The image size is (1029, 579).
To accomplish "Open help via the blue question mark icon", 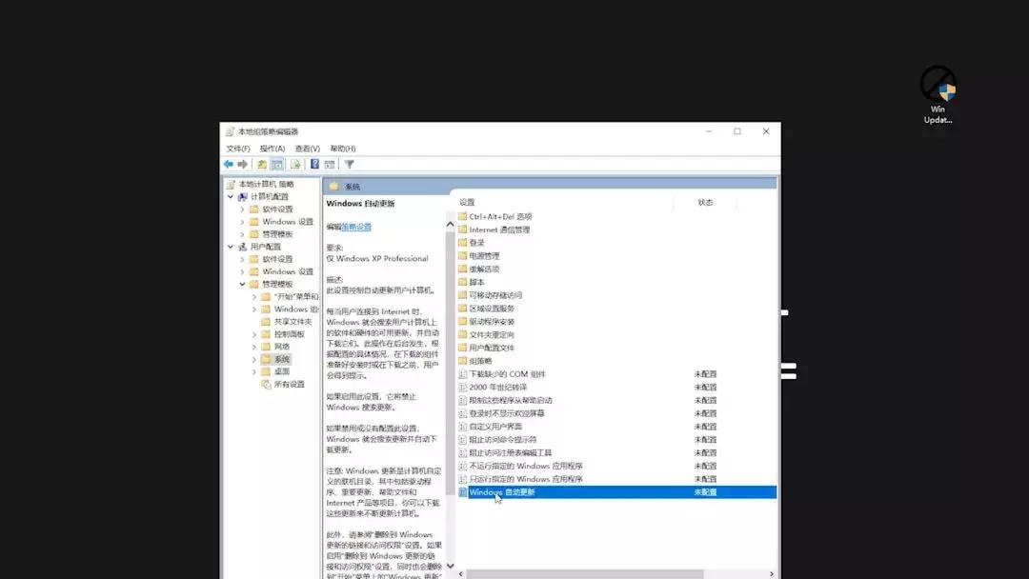I will click(313, 164).
